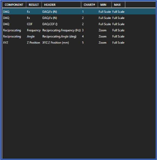Click the XYZ component cell
The width and height of the screenshot is (157, 160).
click(5, 43)
